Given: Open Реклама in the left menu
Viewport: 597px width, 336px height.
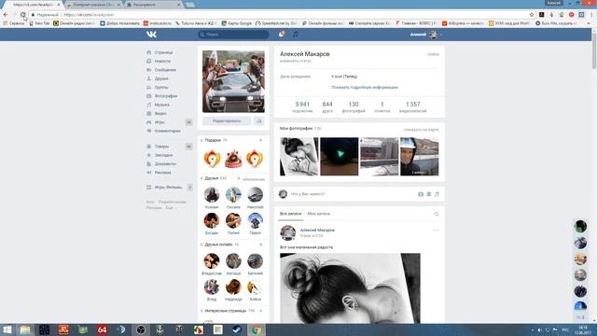Looking at the screenshot, I should pos(162,173).
